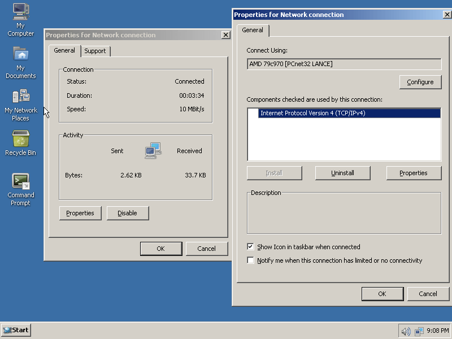The width and height of the screenshot is (452, 339).
Task: Open Properties of the selected component
Action: 414,173
